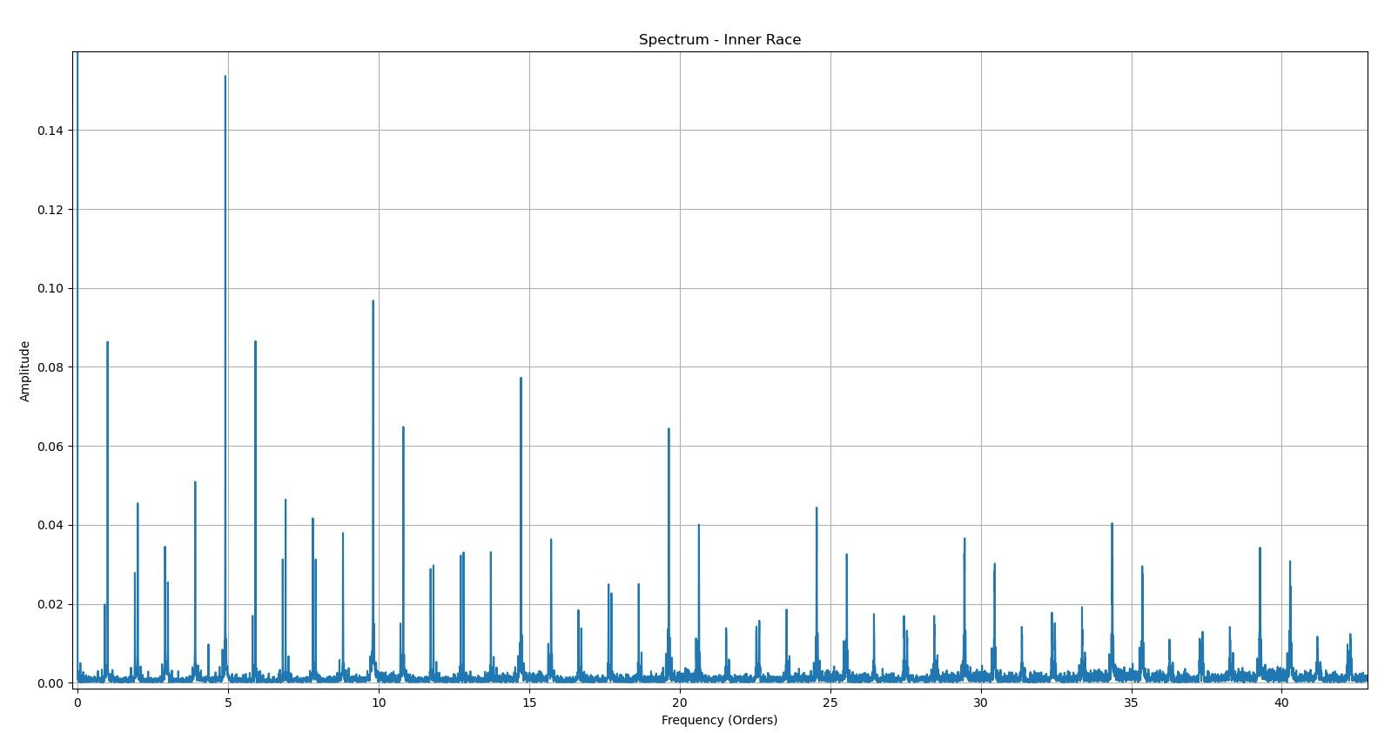The width and height of the screenshot is (1398, 733).
Task: Click the 'Amplitude' y-axis label
Action: pyautogui.click(x=24, y=371)
